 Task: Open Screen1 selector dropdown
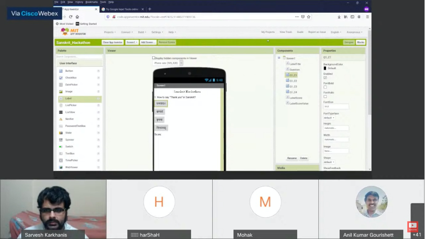pyautogui.click(x=132, y=42)
